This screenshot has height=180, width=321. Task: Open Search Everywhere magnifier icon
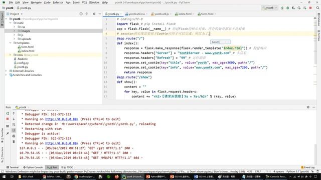pyautogui.click(x=317, y=8)
